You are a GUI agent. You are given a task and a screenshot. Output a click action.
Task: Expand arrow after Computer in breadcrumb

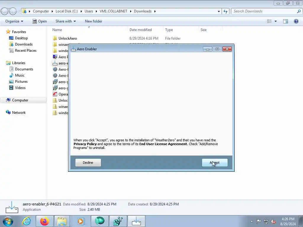(52, 11)
